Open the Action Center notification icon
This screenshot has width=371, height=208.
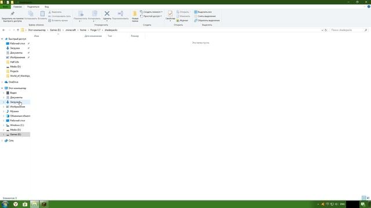pos(363,204)
